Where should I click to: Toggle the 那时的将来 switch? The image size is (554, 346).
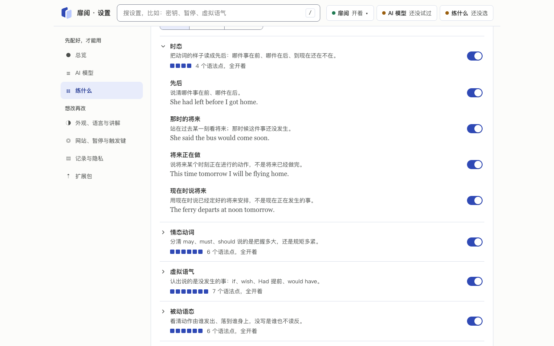[475, 128]
